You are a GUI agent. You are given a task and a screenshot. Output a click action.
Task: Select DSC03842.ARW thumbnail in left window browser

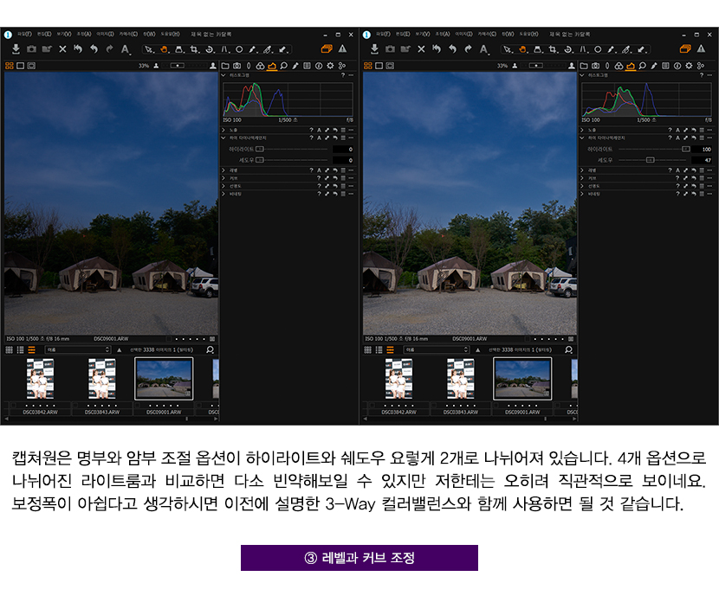tap(41, 380)
